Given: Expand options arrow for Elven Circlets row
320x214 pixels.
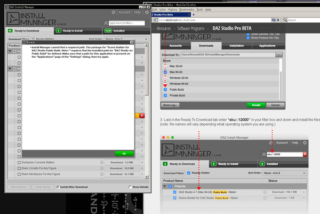Looking at the screenshot, I should pyautogui.click(x=142, y=169).
